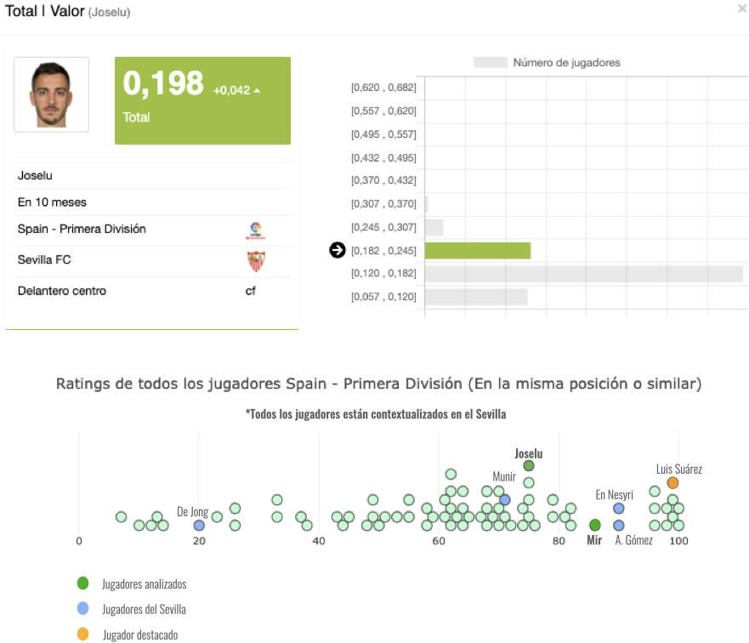Image resolution: width=749 pixels, height=643 pixels.
Task: Click the green Joselu data point
Action: coord(529,466)
